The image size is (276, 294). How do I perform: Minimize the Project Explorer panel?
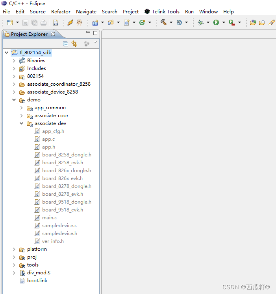click(x=88, y=32)
